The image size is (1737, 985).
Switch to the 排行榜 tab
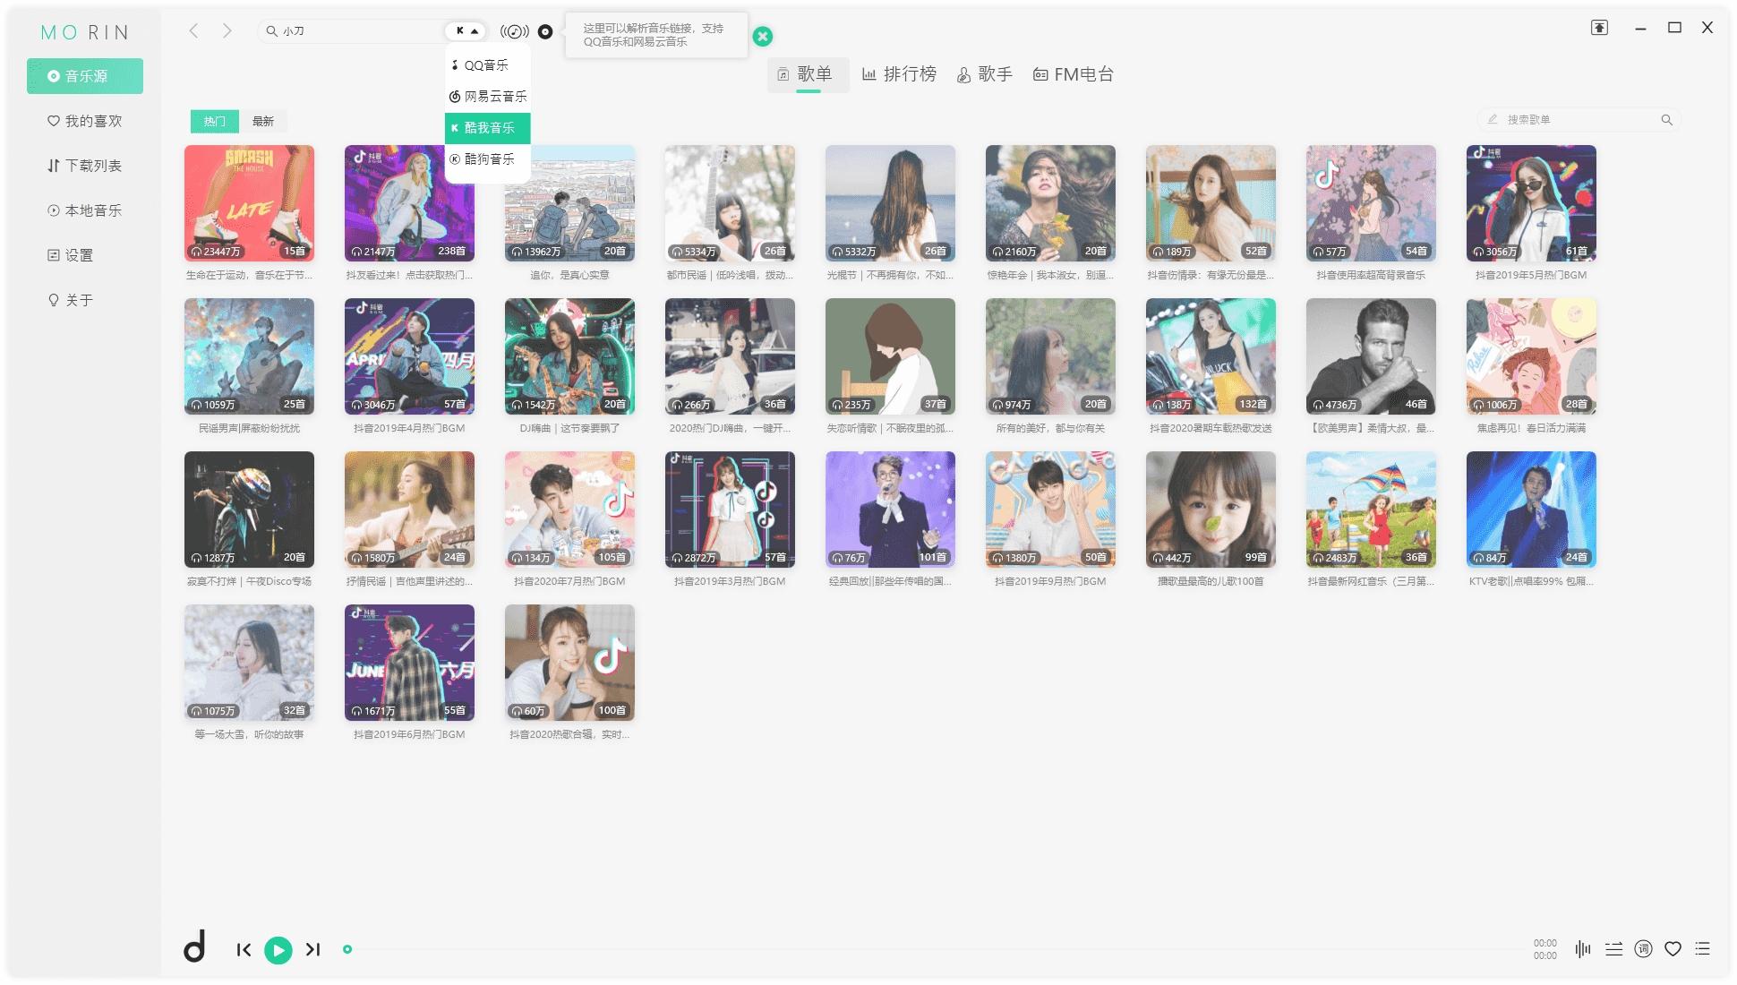click(899, 74)
